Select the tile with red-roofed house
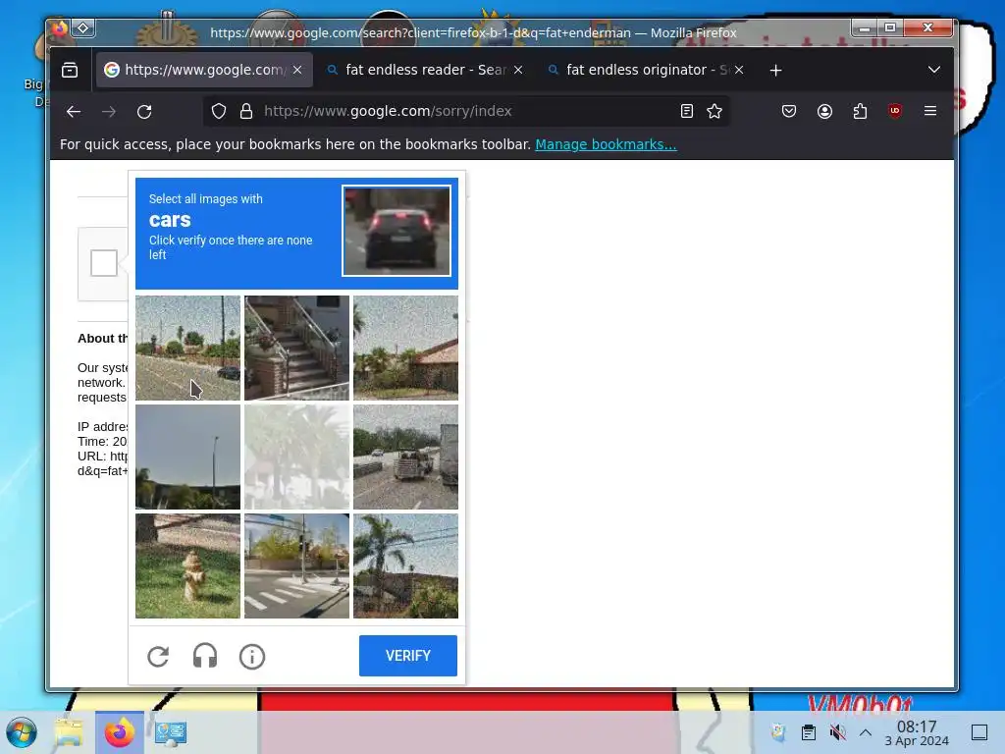 (x=405, y=349)
